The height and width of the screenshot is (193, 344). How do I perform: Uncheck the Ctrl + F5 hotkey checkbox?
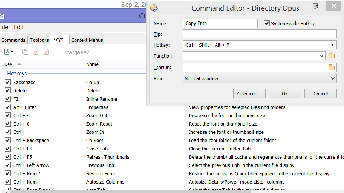tap(8, 157)
